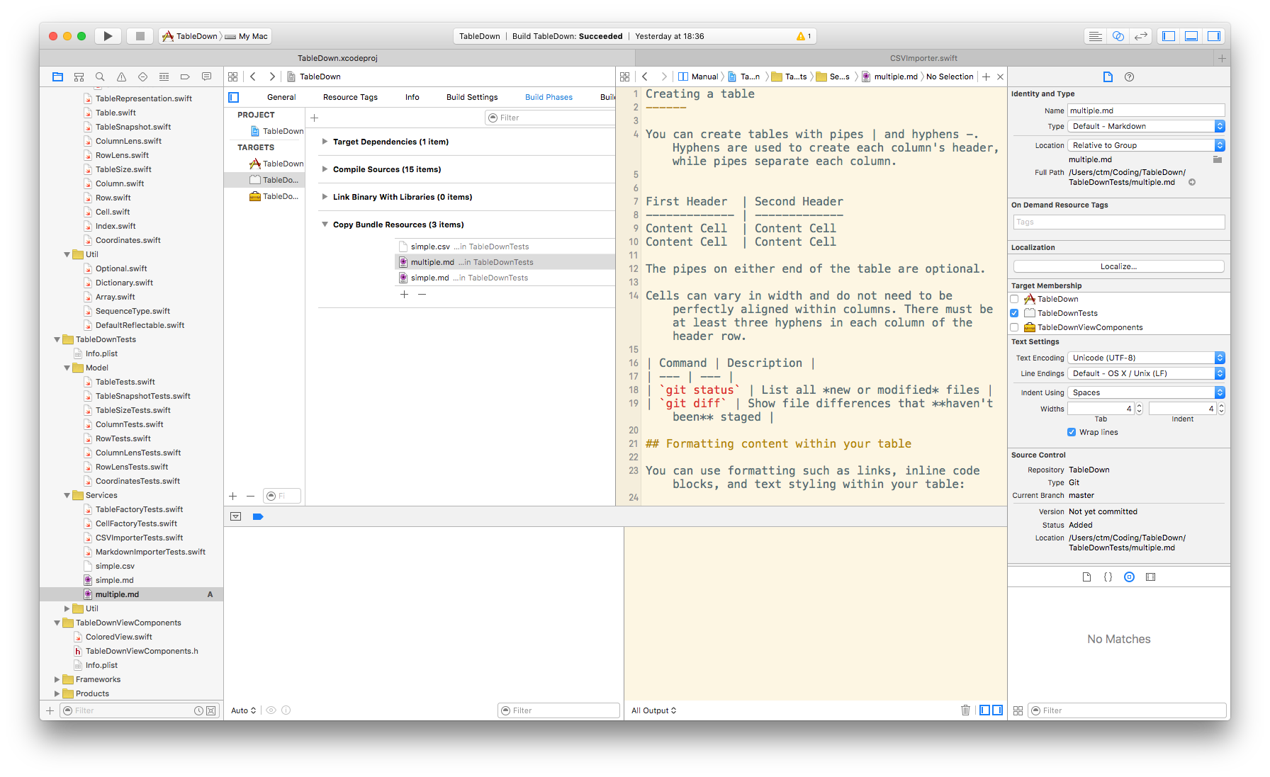Open the Media library icon
The width and height of the screenshot is (1270, 777).
click(1151, 577)
